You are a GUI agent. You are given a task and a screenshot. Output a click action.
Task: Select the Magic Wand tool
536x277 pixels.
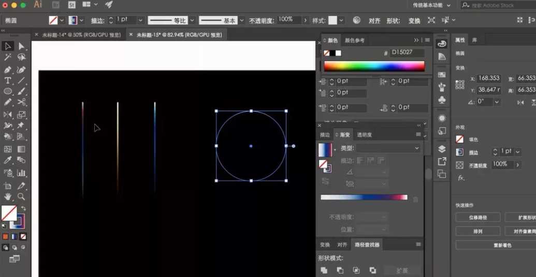[8, 57]
